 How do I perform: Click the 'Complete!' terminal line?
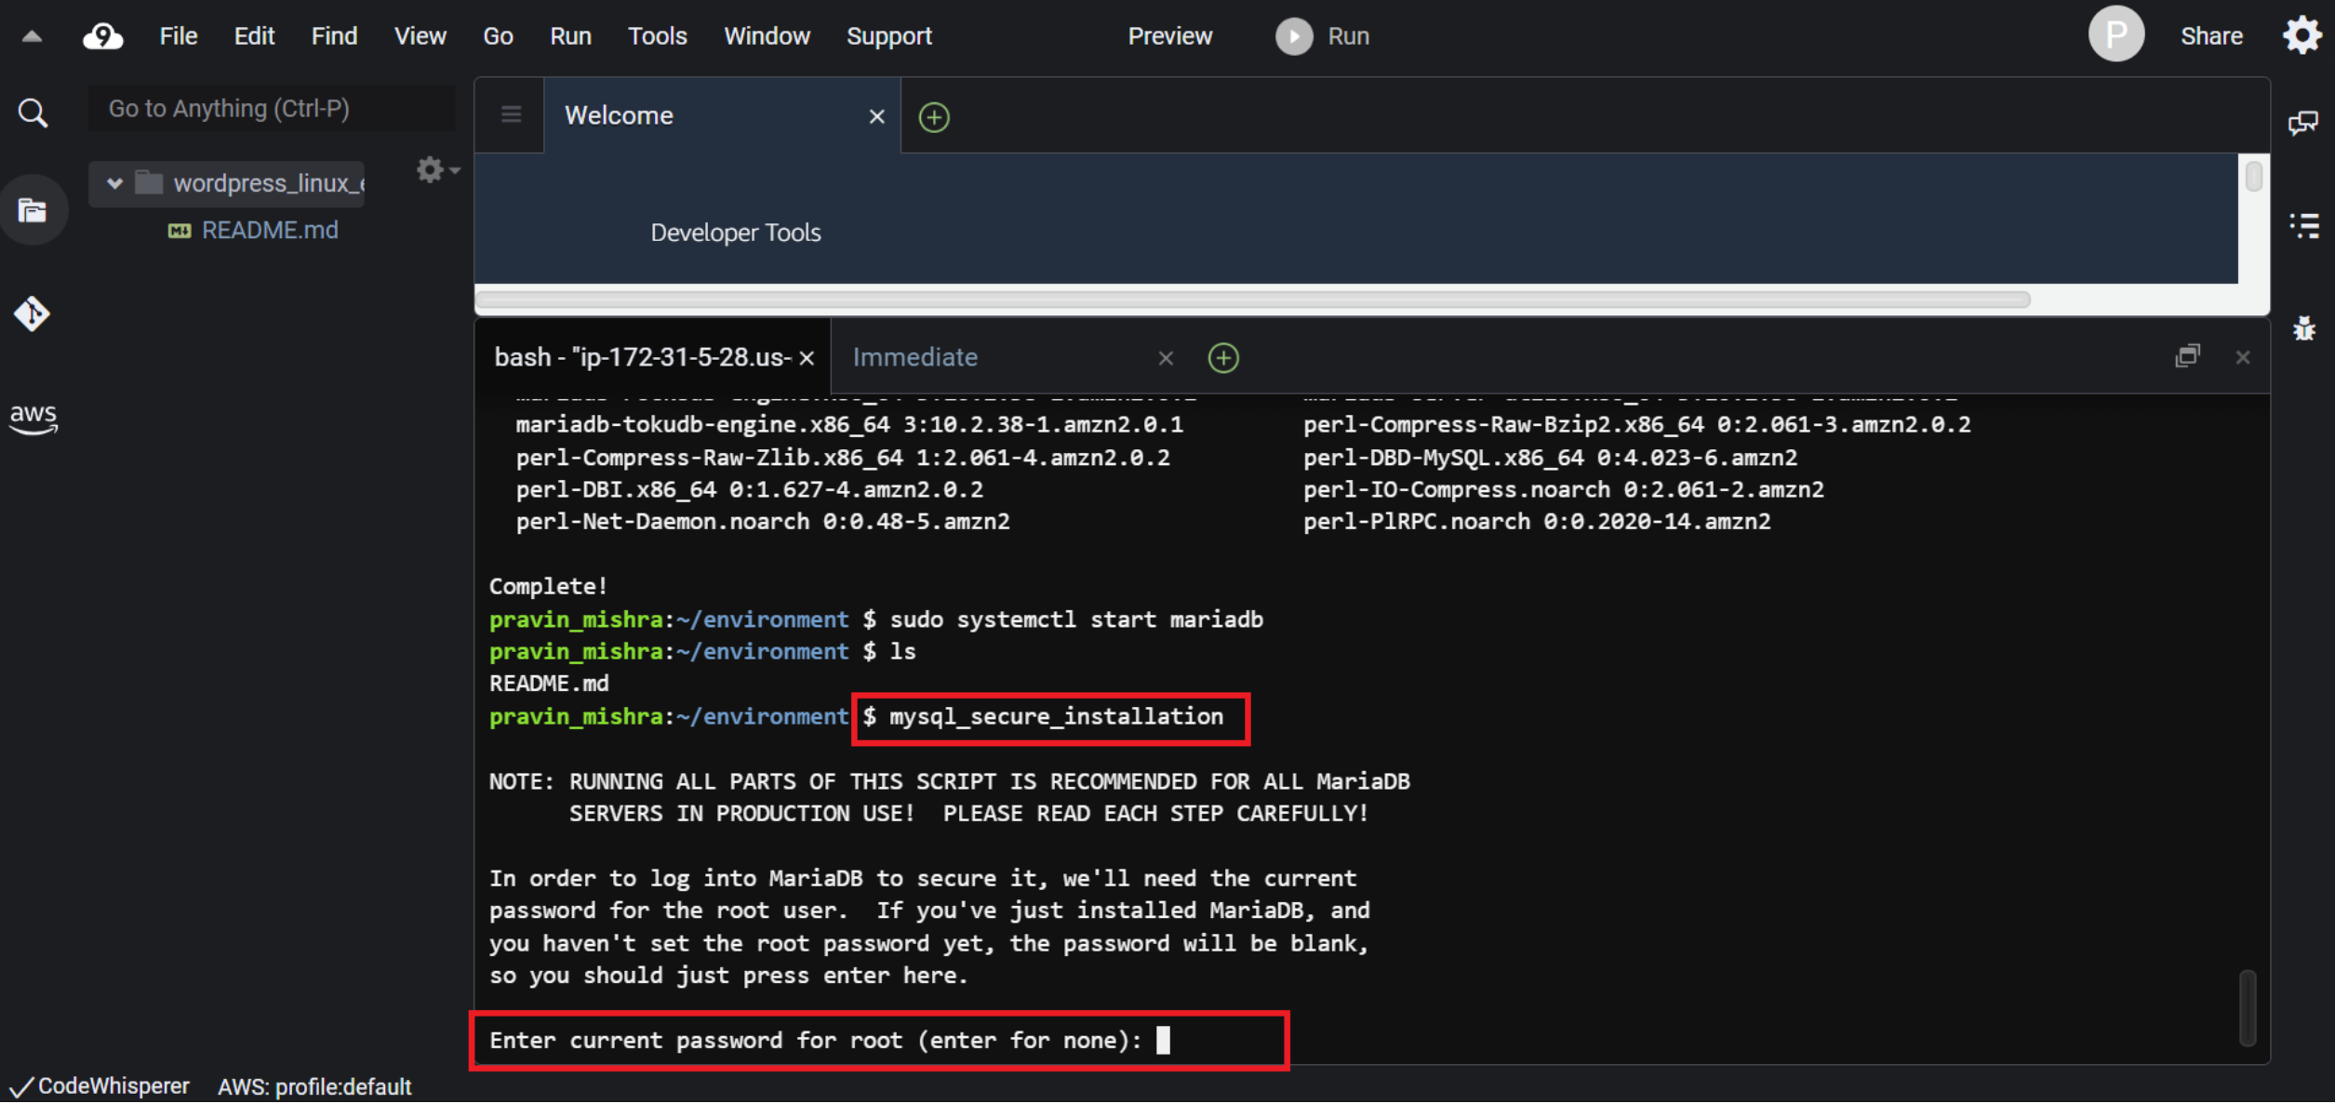(548, 587)
